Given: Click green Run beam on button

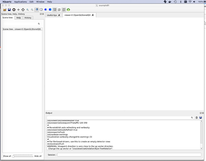Looking at the screenshot, I should pyautogui.click(x=68, y=10).
